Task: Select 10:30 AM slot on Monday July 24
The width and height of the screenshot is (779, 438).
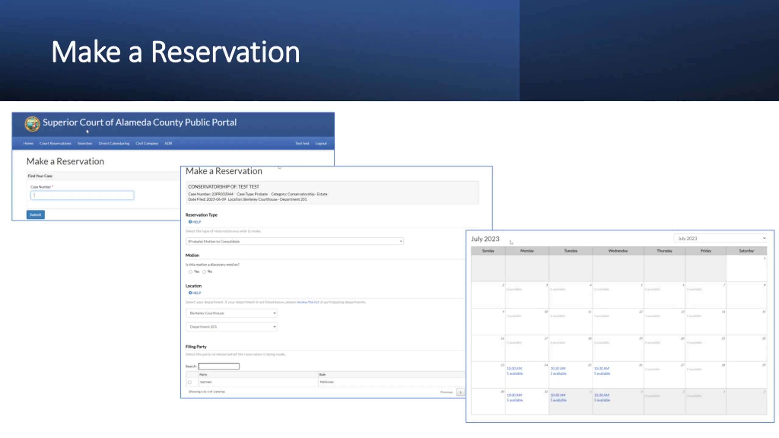Action: 514,369
